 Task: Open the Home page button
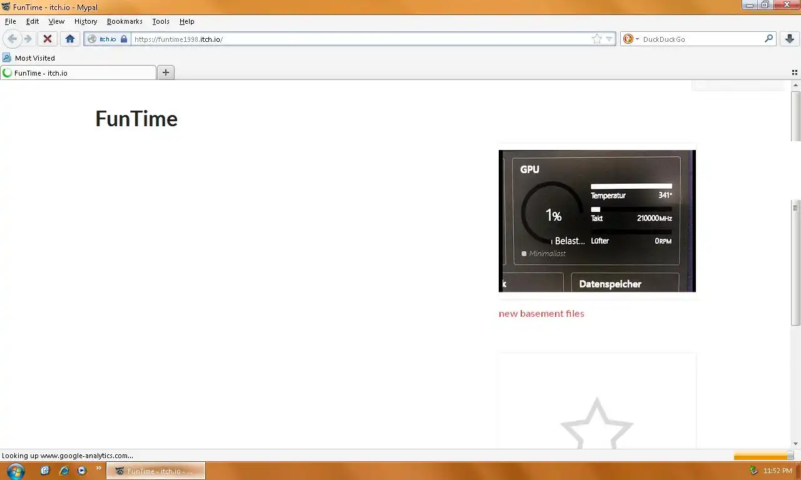point(70,39)
